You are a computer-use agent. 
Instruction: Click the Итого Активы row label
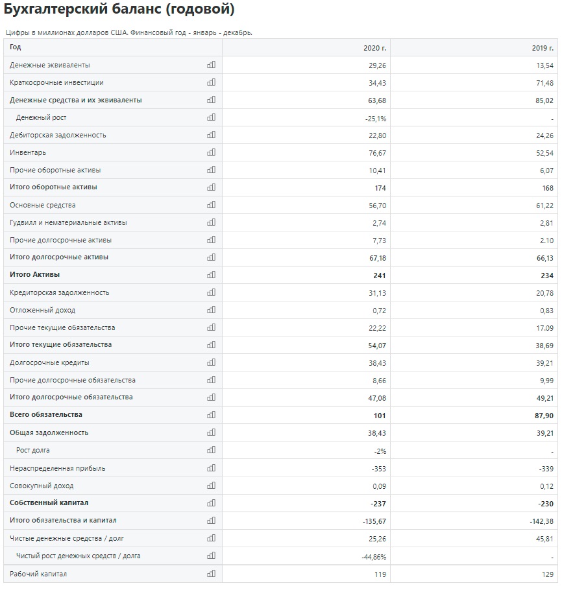click(34, 275)
